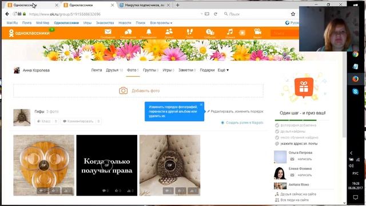Image resolution: width=366 pixels, height=206 pixels.
Task: Open the Музыка note icon
Action: click(230, 32)
